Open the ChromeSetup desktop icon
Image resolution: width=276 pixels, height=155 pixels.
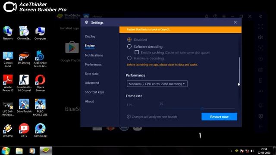pyautogui.click(x=24, y=33)
